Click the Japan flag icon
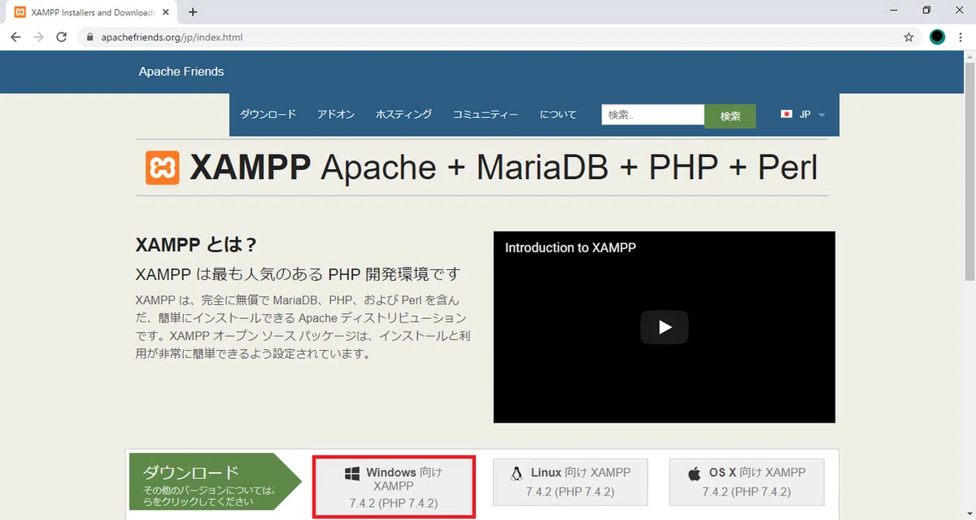 pos(786,115)
